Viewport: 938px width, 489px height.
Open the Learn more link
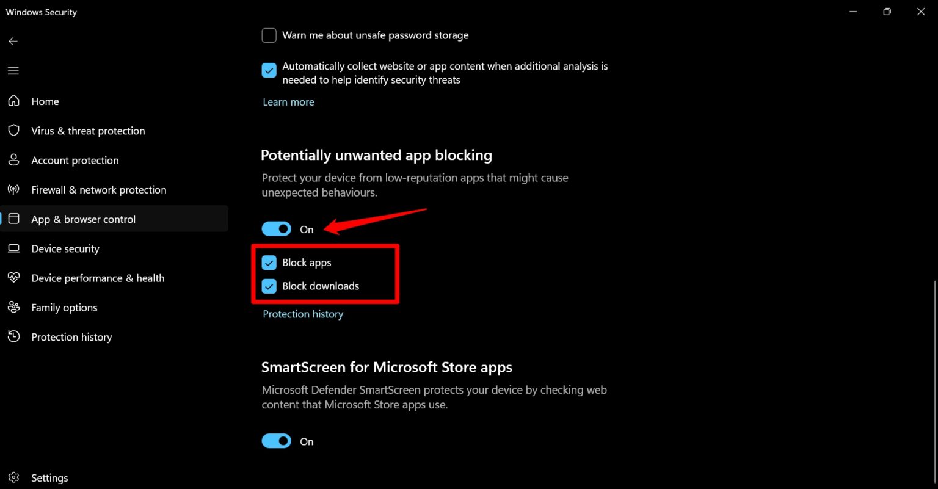point(288,101)
